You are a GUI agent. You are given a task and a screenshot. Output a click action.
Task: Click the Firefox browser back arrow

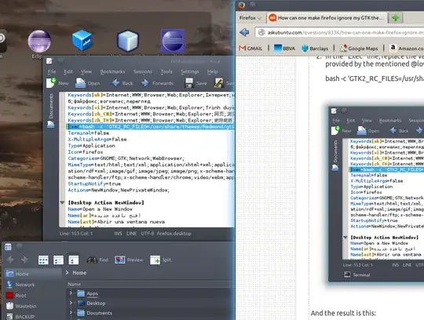click(244, 32)
